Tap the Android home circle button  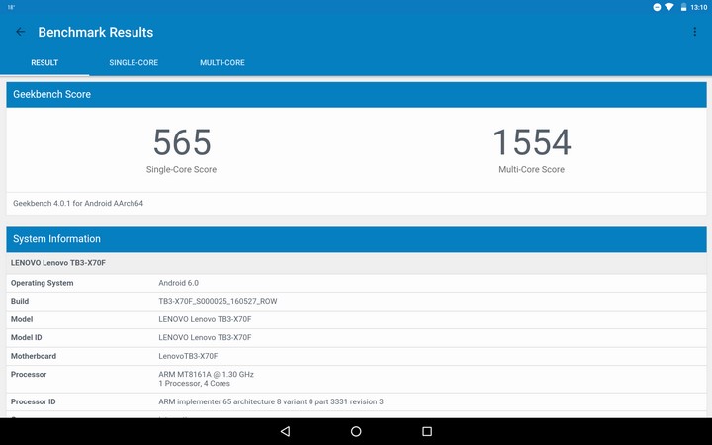[x=356, y=431]
